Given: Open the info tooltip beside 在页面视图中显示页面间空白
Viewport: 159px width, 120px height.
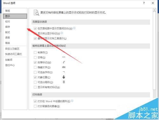Looking at the screenshot, I should pyautogui.click(x=74, y=28).
